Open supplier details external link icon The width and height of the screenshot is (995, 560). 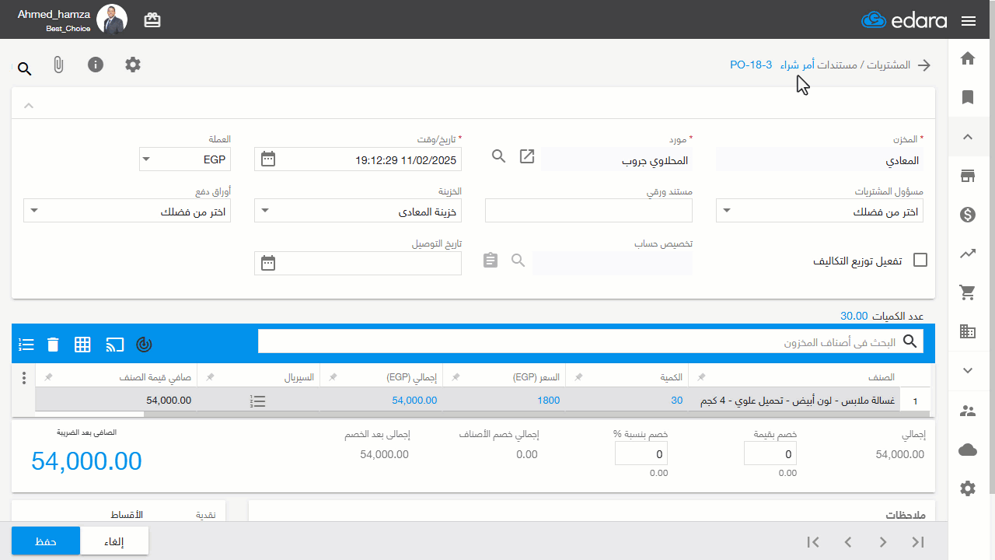pyautogui.click(x=527, y=156)
